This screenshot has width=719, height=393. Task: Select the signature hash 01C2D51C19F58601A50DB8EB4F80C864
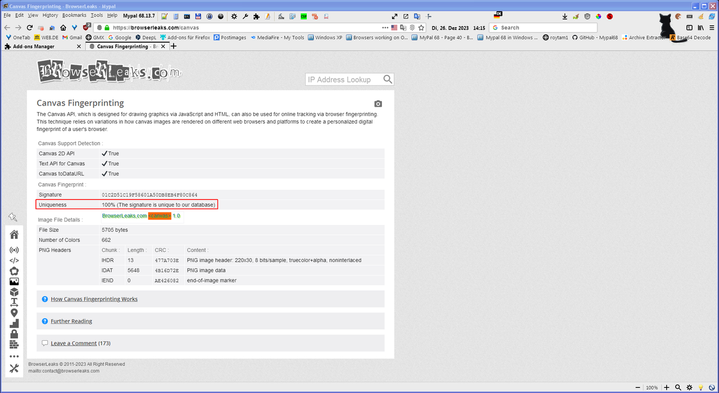[149, 195]
